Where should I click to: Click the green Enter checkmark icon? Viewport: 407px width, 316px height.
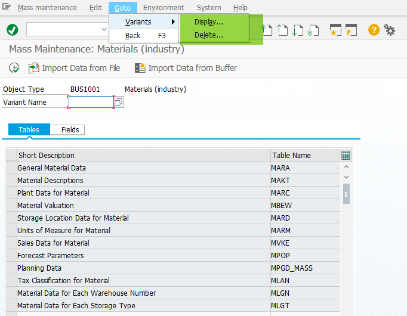coord(13,30)
